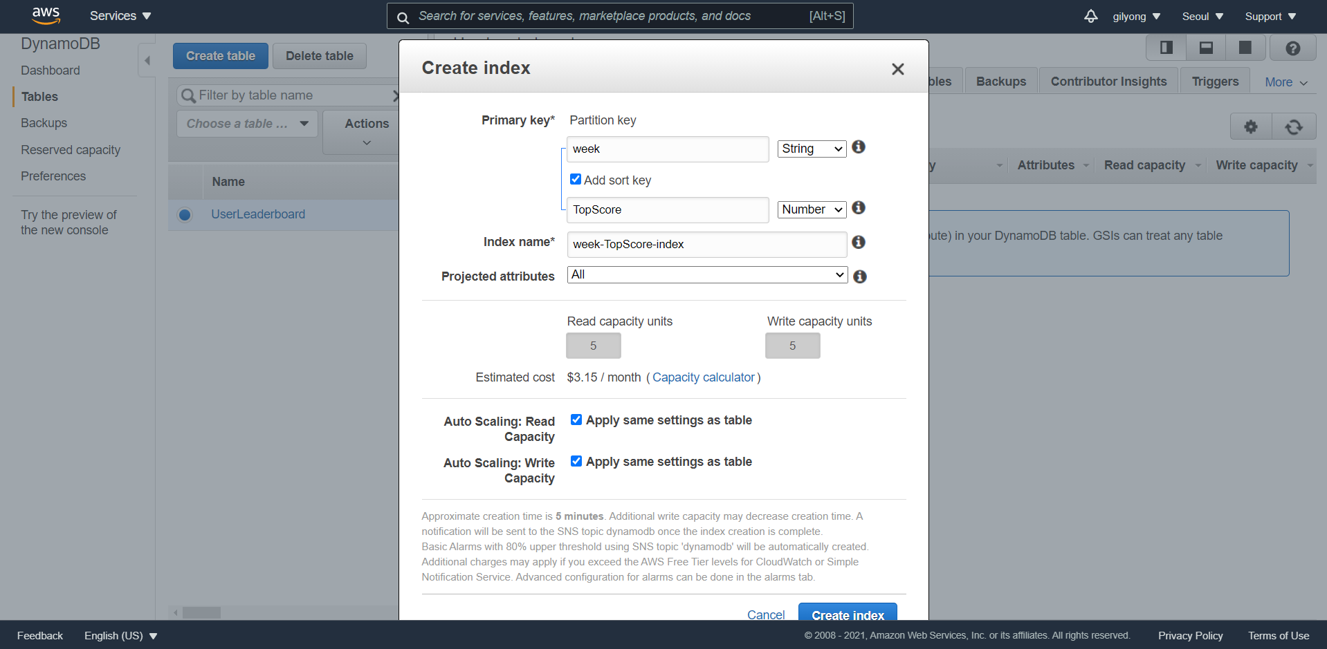
Task: Open partition key String type dropdown
Action: 812,149
